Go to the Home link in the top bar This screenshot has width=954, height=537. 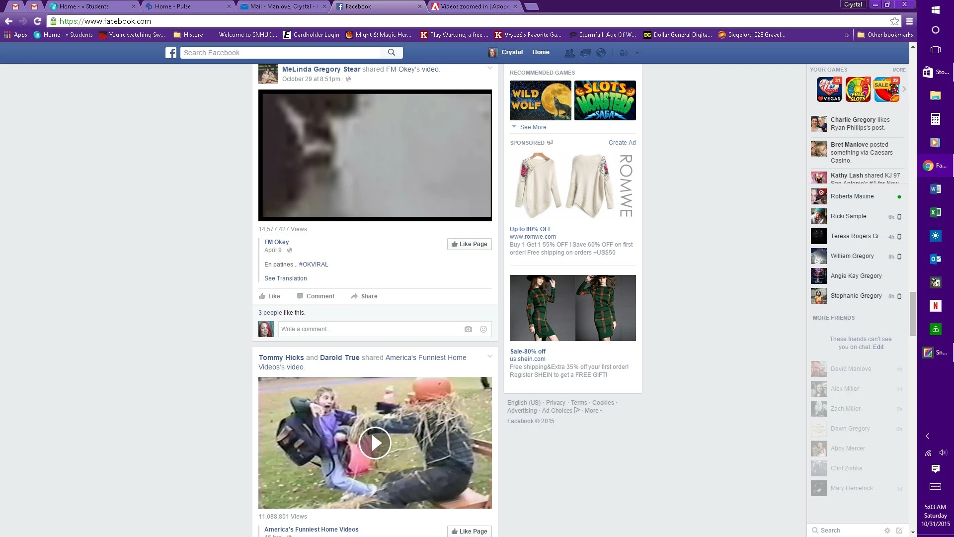coord(541,52)
